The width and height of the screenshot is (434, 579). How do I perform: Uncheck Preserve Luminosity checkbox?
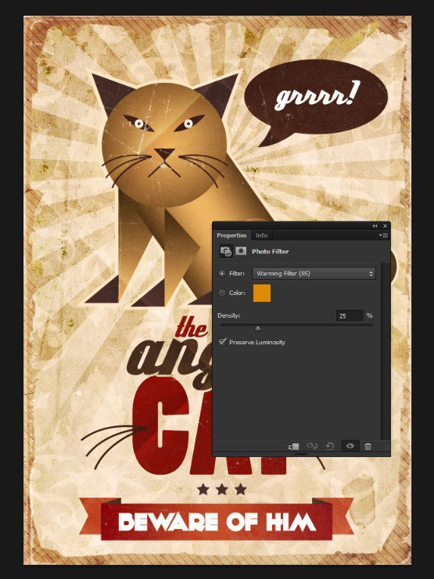point(222,342)
